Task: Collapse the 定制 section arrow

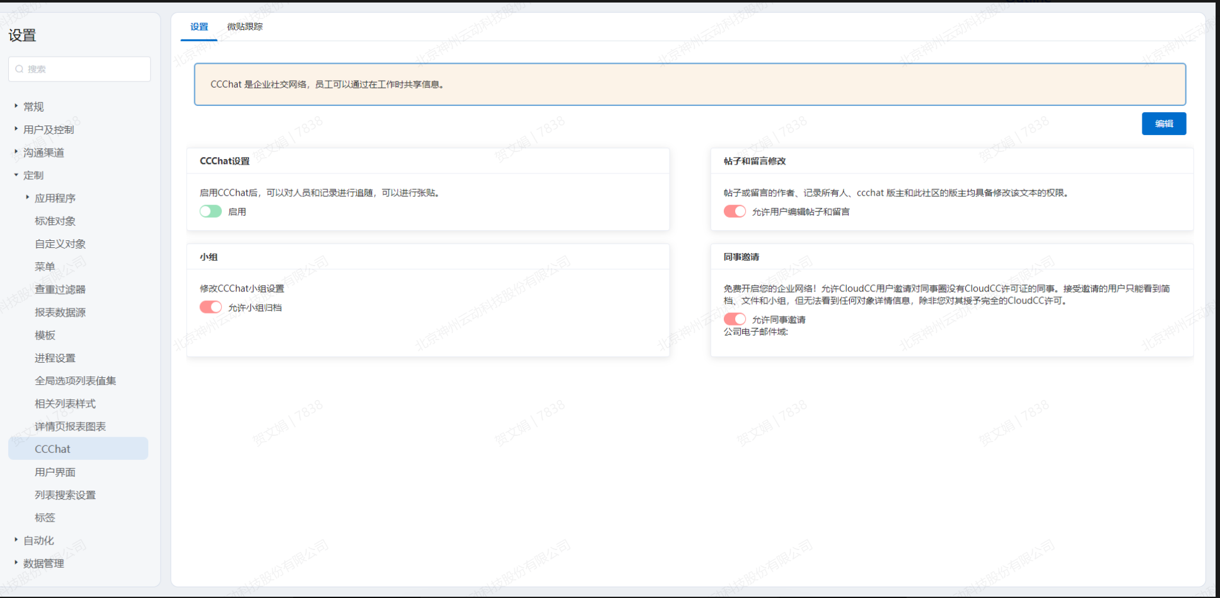Action: click(16, 175)
